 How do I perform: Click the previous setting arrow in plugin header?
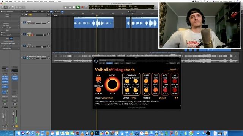tap(101, 63)
